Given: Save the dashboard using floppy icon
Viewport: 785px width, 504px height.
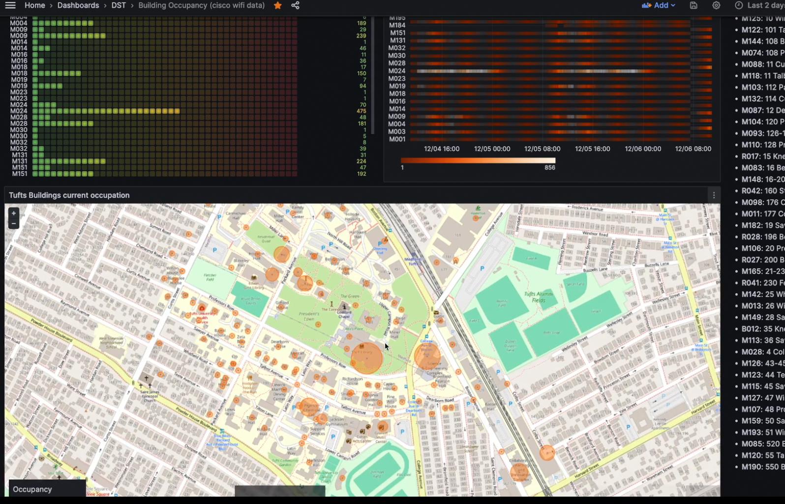Looking at the screenshot, I should tap(694, 5).
